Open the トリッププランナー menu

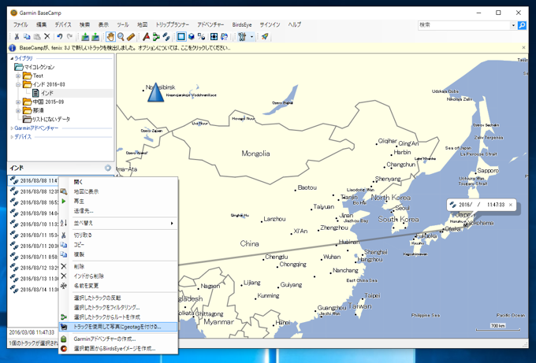tap(173, 24)
